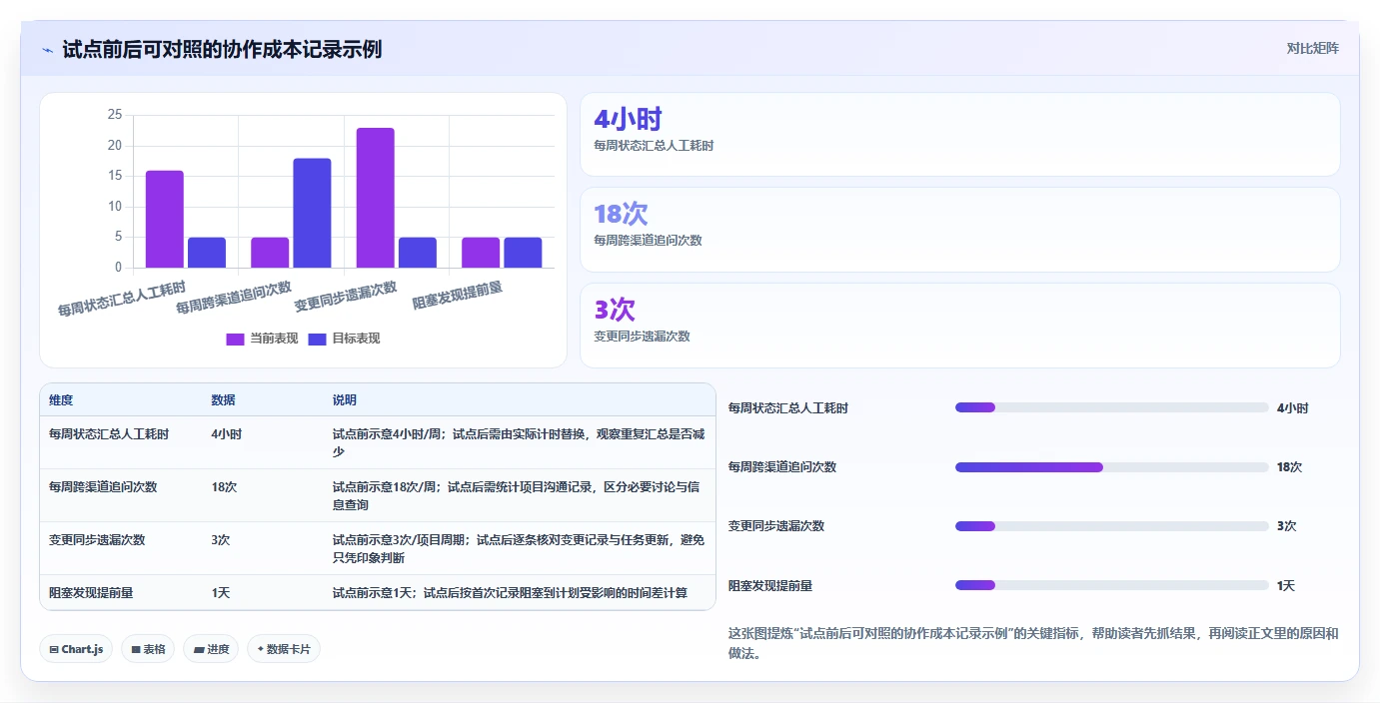The width and height of the screenshot is (1380, 703).
Task: Click the 数据卡片 tag chip
Action: 284,649
